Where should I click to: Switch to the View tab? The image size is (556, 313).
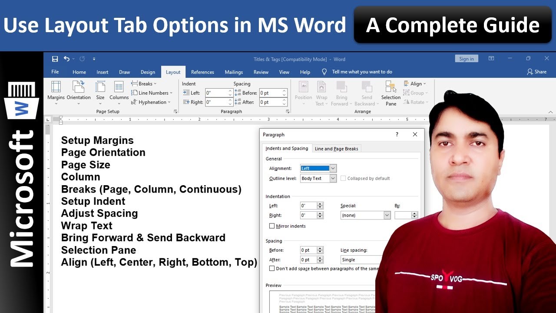pyautogui.click(x=284, y=72)
